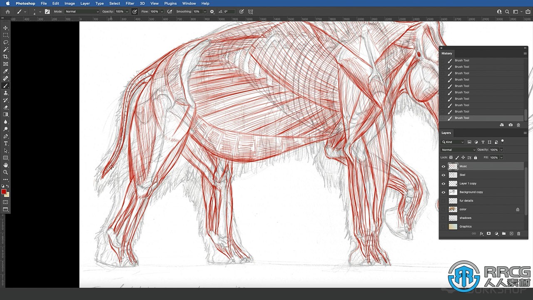533x300 pixels.
Task: Select the last Brush Tool history state
Action: click(482, 118)
